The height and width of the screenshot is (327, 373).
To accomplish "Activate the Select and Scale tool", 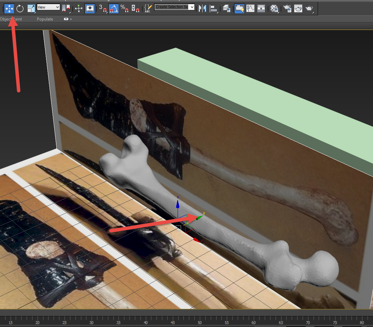I will [x=31, y=9].
